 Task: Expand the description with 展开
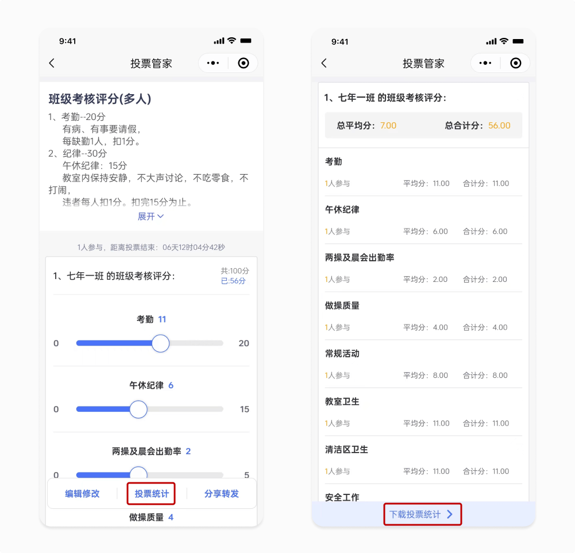pos(150,216)
